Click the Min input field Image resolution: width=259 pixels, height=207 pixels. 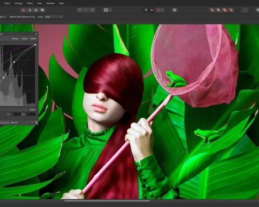point(16,114)
